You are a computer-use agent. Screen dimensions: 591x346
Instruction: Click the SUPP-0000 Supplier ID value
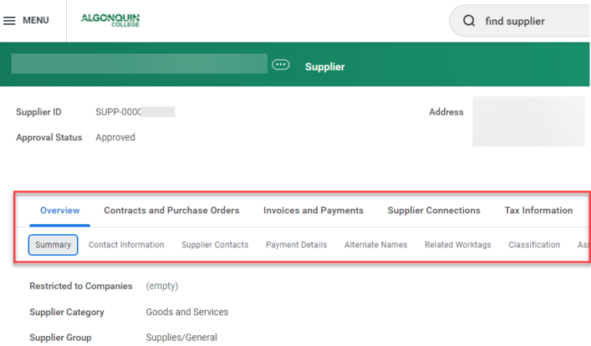tap(119, 113)
